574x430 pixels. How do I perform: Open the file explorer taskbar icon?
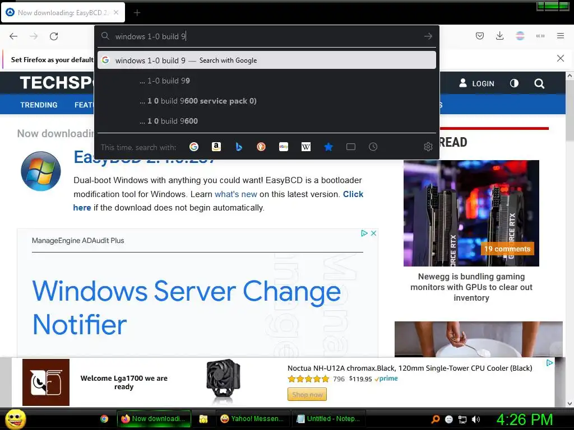point(203,419)
